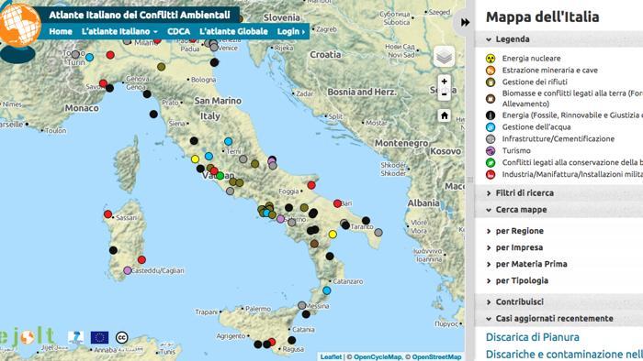Click the red marker near Foggia
The width and height of the screenshot is (643, 361).
tap(311, 185)
